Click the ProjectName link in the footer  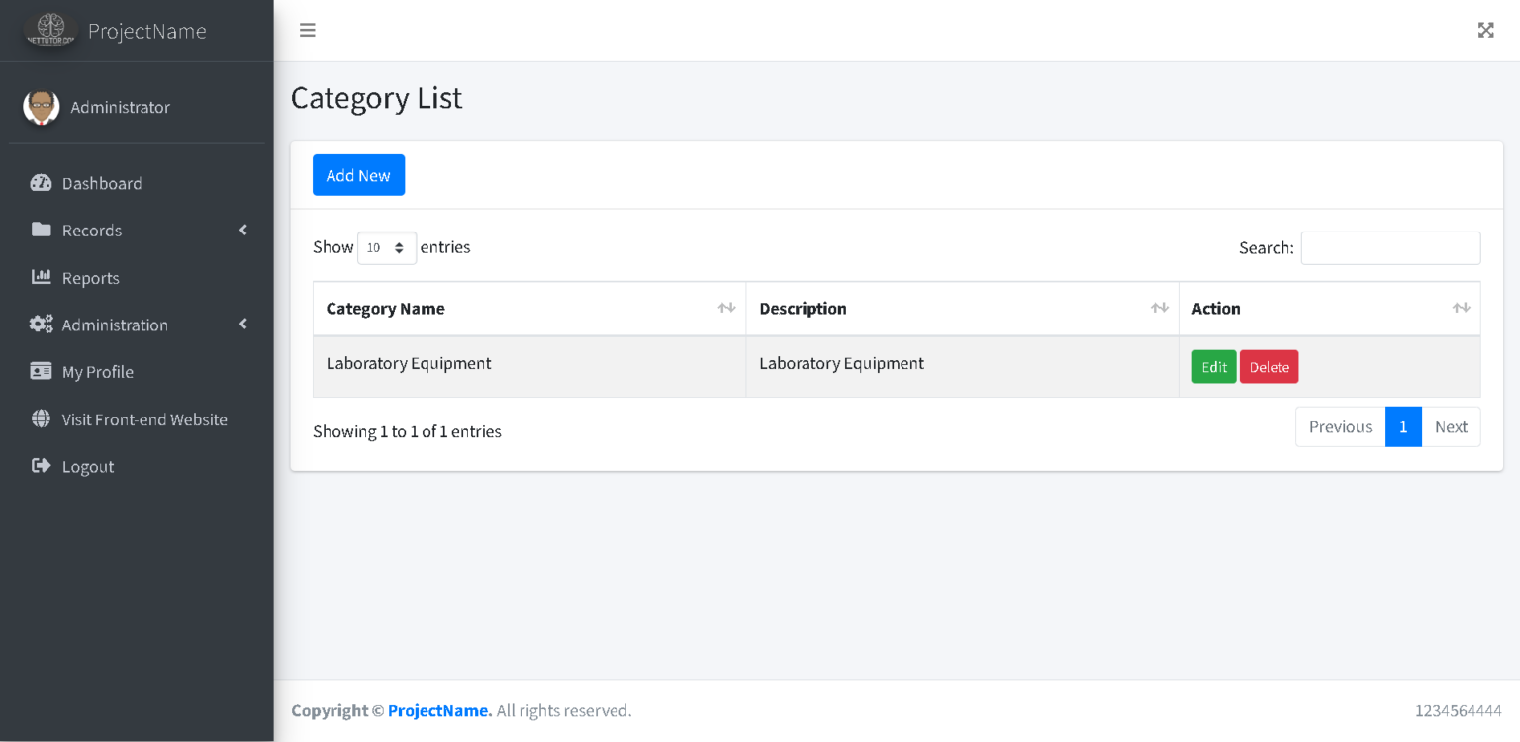coord(437,710)
